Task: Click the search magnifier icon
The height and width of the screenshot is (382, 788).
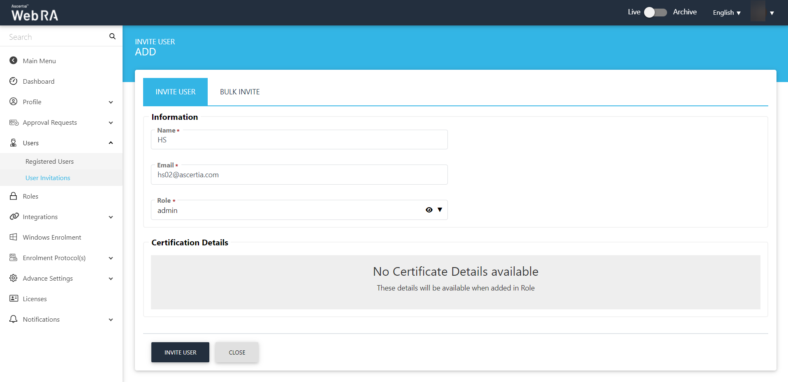Action: [112, 37]
